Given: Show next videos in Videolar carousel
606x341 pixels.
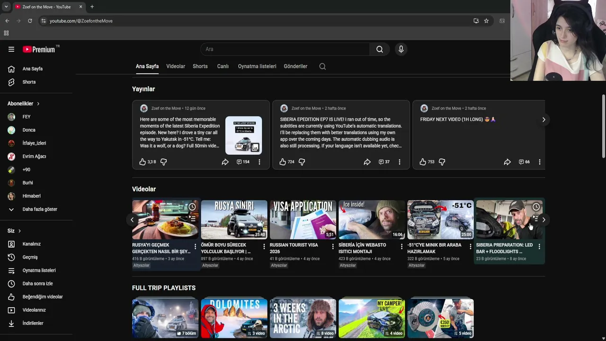Looking at the screenshot, I should point(544,220).
